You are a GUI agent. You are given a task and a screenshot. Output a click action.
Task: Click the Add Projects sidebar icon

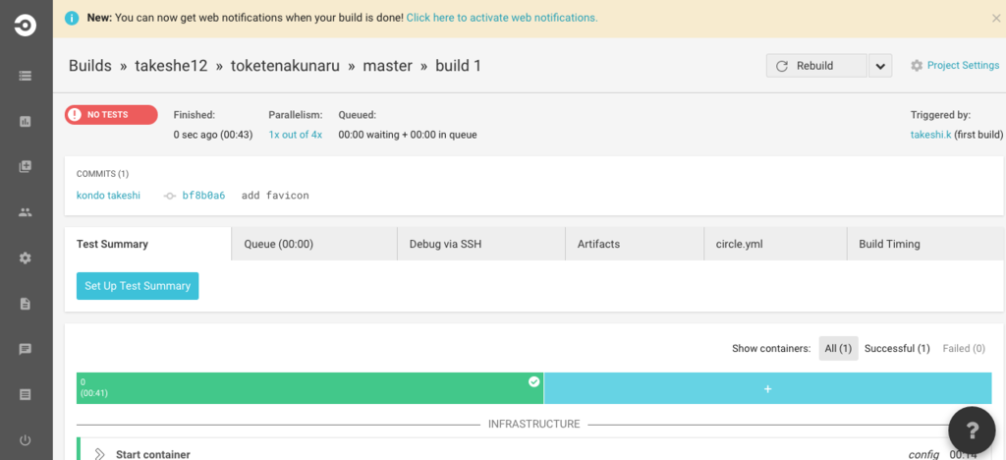(x=26, y=166)
